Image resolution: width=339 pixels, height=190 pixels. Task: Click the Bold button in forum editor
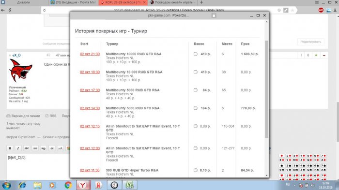click(10, 148)
